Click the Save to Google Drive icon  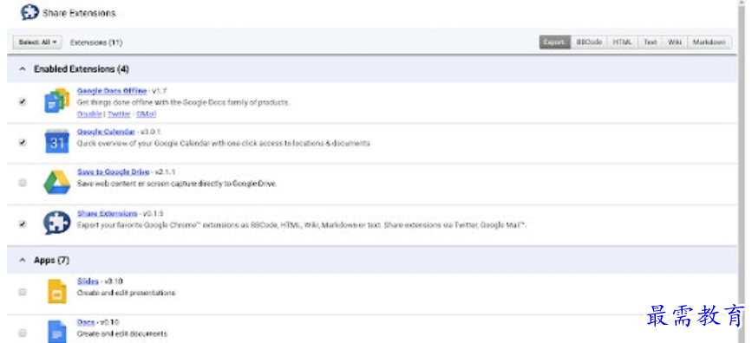click(56, 183)
